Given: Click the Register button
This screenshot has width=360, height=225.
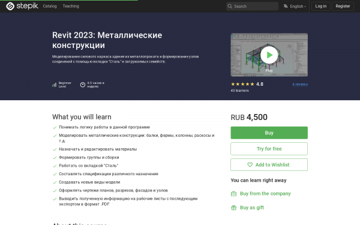Looking at the screenshot, I should (x=343, y=6).
